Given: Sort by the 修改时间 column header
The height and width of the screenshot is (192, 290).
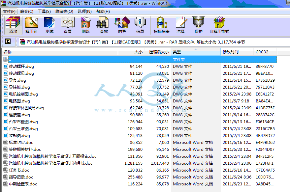Looking at the screenshot, I should click(237, 52).
